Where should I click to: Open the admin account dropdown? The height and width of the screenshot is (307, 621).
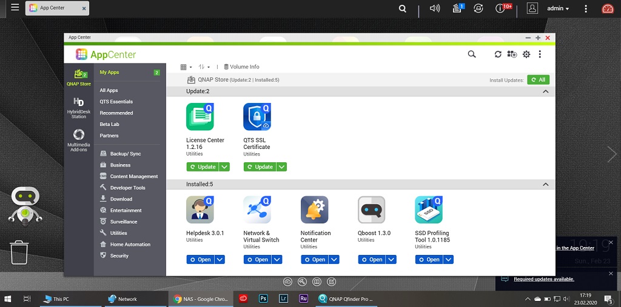[559, 8]
